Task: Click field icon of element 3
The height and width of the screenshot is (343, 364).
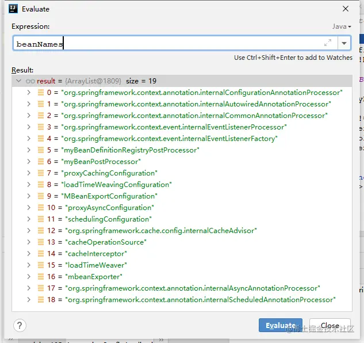Action: [x=41, y=127]
